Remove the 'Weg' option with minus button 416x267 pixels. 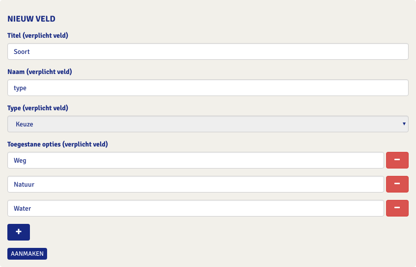pyautogui.click(x=397, y=160)
